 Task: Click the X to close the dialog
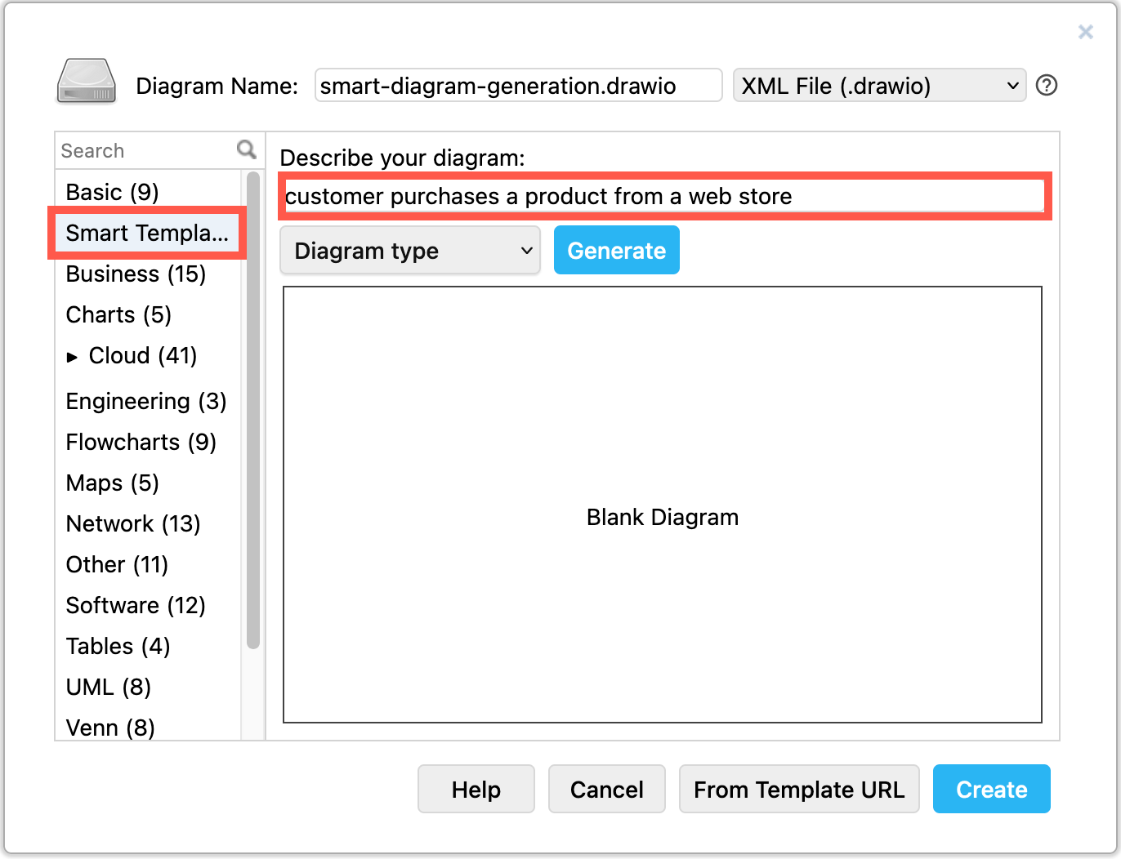(x=1085, y=32)
